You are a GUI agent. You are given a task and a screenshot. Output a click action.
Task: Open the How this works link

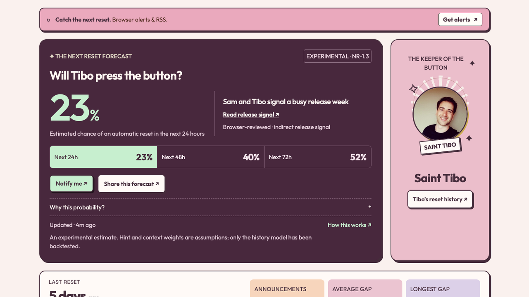[349, 225]
